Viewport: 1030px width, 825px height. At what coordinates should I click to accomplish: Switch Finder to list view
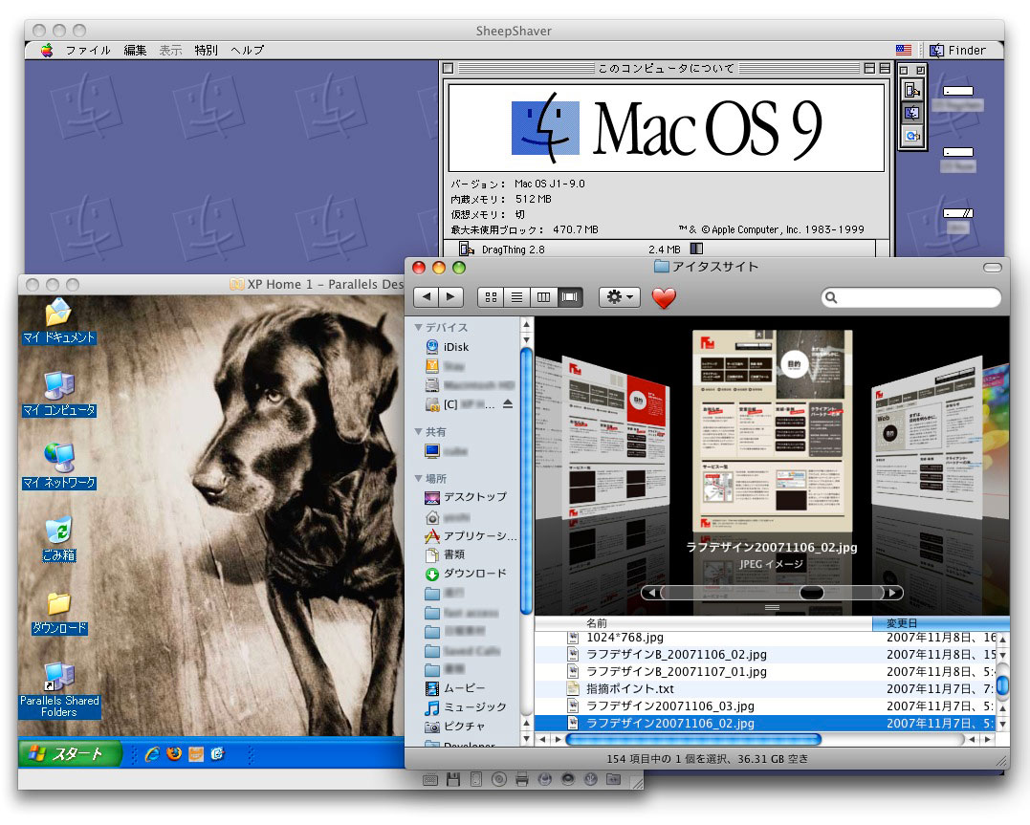[517, 297]
